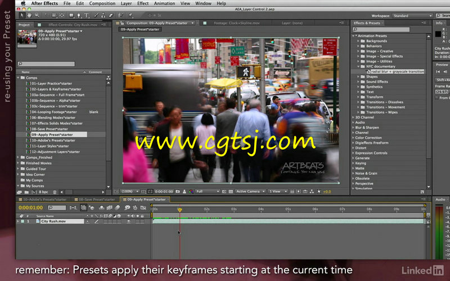Select the Pen tool
450x281 pixels.
point(79,16)
